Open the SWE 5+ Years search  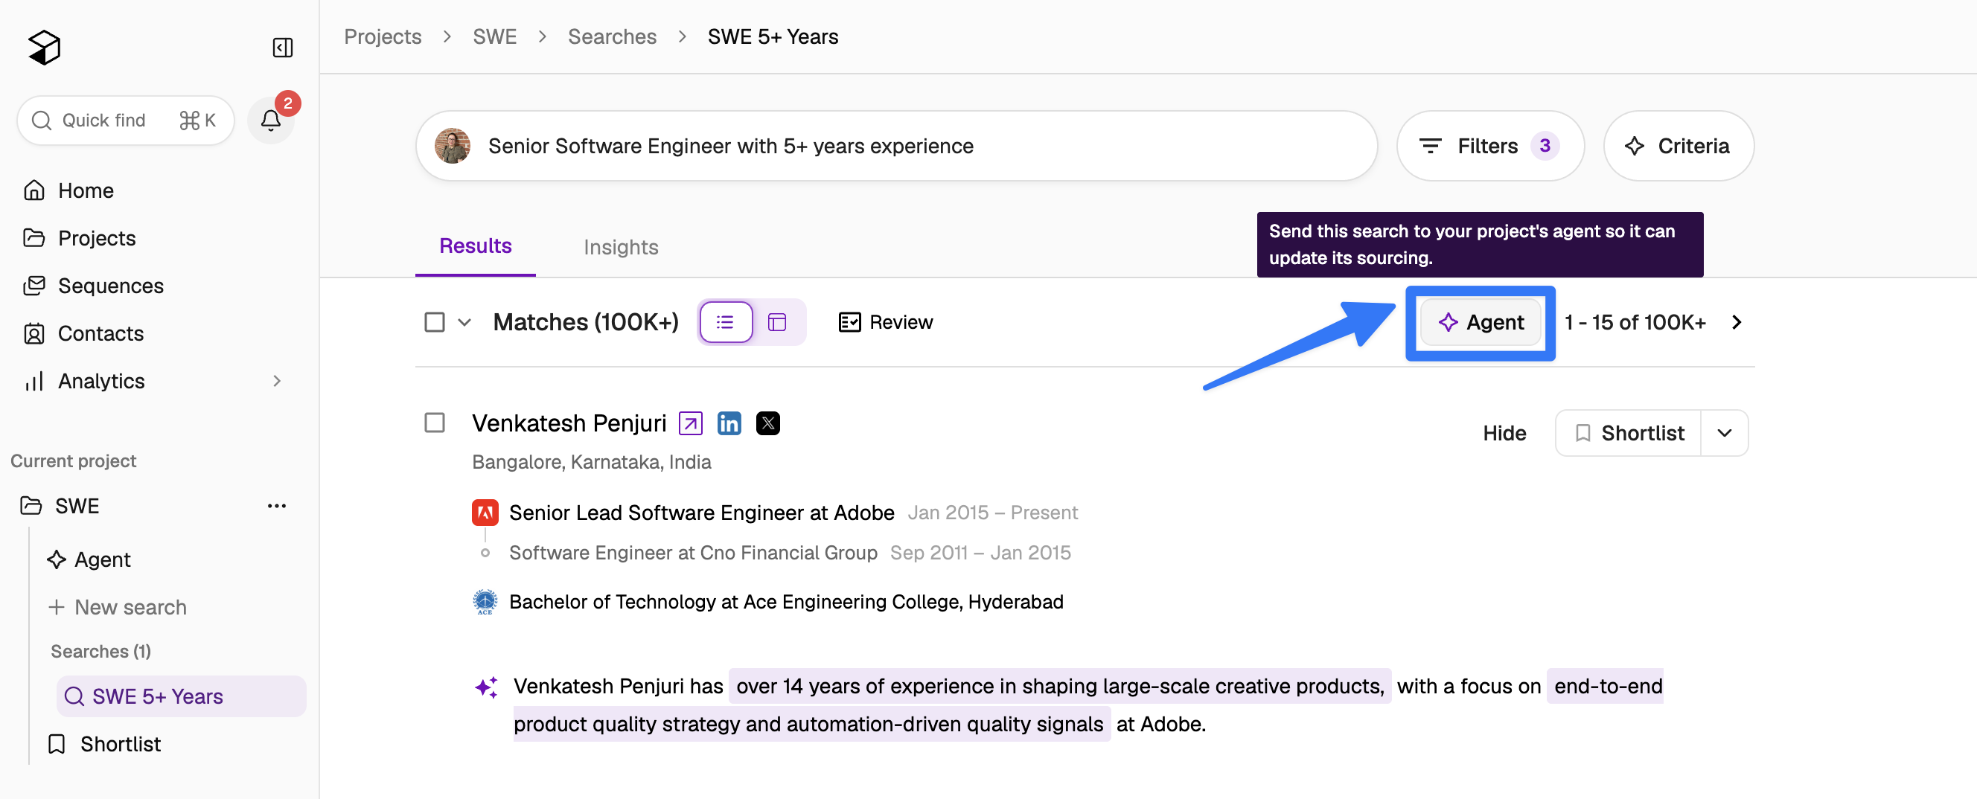point(181,696)
